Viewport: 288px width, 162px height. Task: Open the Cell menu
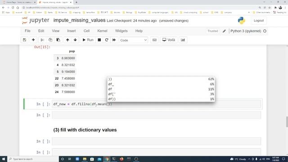(x=86, y=31)
